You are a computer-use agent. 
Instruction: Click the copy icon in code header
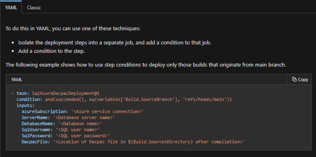click(x=294, y=79)
